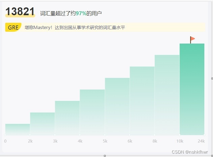Viewport: 213px width, 157px height.
Task: Click the 8k axis label
Action: [155, 141]
